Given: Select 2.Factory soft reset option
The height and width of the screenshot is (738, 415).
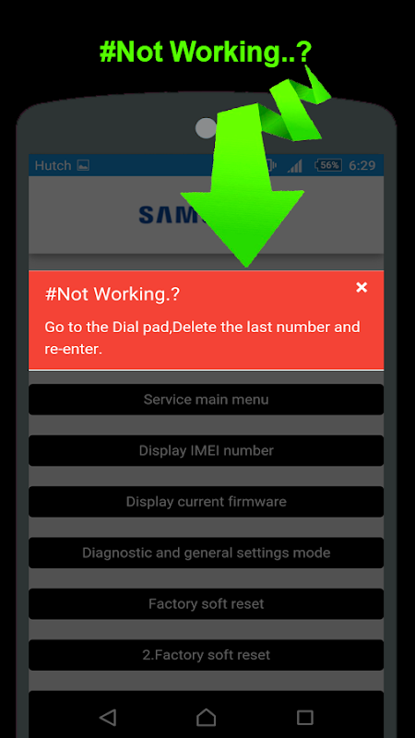Looking at the screenshot, I should pyautogui.click(x=206, y=655).
